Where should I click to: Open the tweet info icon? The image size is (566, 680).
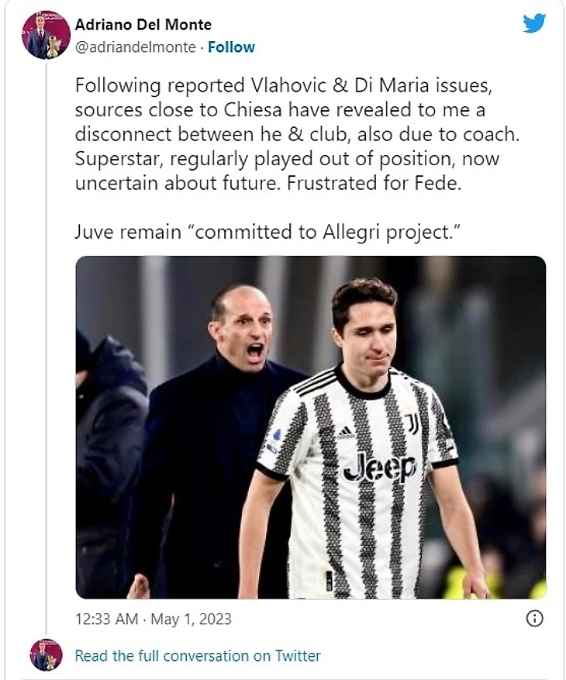click(x=534, y=619)
